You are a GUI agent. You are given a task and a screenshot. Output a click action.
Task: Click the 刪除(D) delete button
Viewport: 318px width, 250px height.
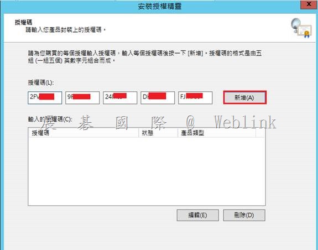[x=244, y=215]
